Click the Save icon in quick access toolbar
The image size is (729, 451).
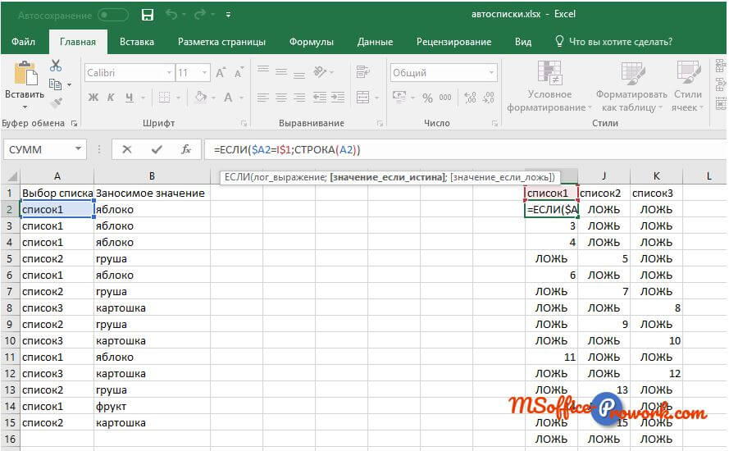click(x=148, y=15)
